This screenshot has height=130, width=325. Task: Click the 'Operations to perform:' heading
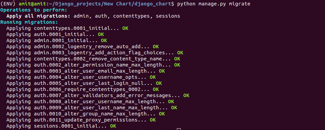point(34,10)
